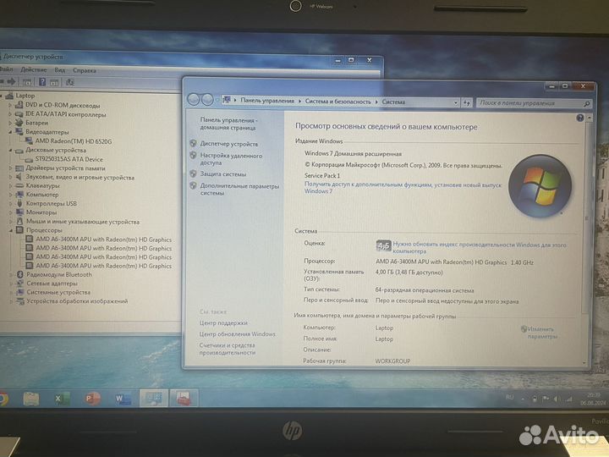Open Центр обновления Windows link
The width and height of the screenshot is (609, 457).
(238, 334)
